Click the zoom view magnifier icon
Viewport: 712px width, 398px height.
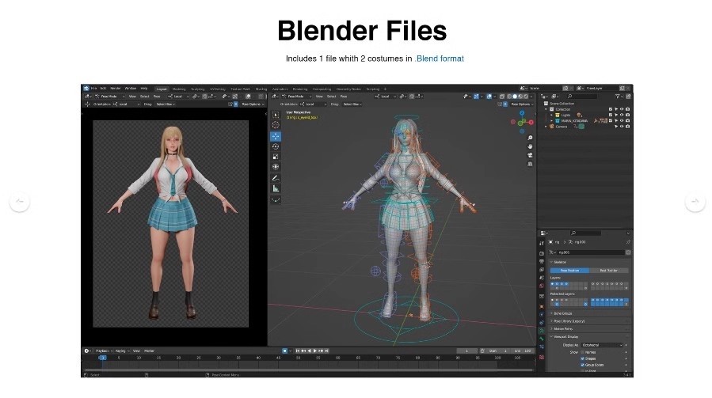coord(530,138)
